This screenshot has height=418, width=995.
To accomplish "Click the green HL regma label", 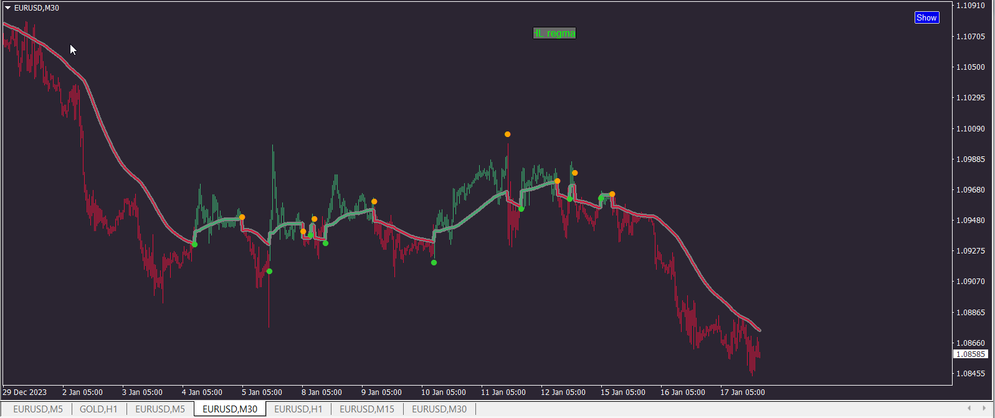I will [555, 33].
